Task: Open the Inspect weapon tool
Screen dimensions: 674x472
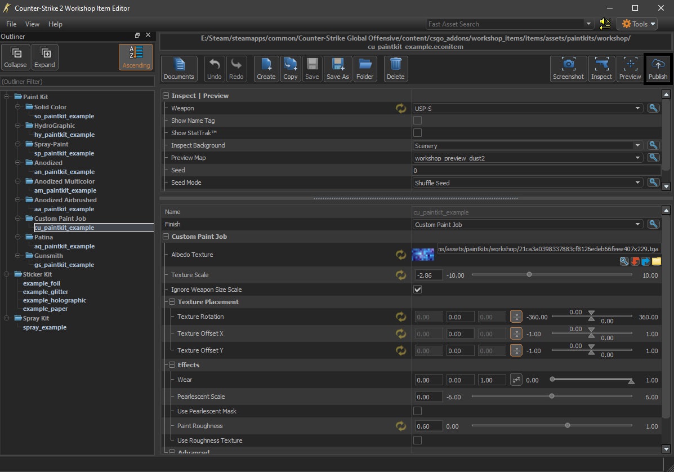Action: [601, 69]
